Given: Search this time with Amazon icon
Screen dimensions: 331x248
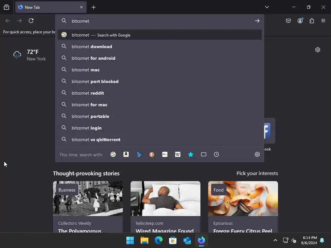Looking at the screenshot, I should (x=126, y=154).
